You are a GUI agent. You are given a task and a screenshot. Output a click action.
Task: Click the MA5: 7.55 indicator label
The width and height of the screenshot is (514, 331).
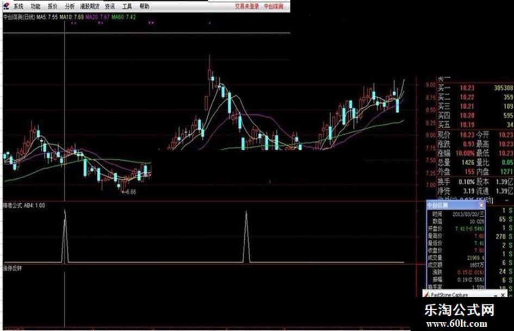47,17
